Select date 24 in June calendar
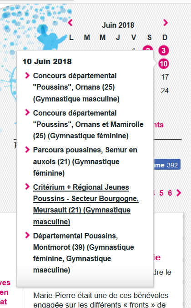The width and height of the screenshot is (191, 308). click(x=165, y=91)
